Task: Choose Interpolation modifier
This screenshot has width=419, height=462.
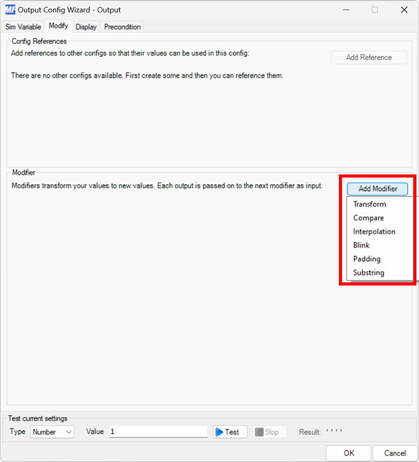Action: click(x=374, y=231)
